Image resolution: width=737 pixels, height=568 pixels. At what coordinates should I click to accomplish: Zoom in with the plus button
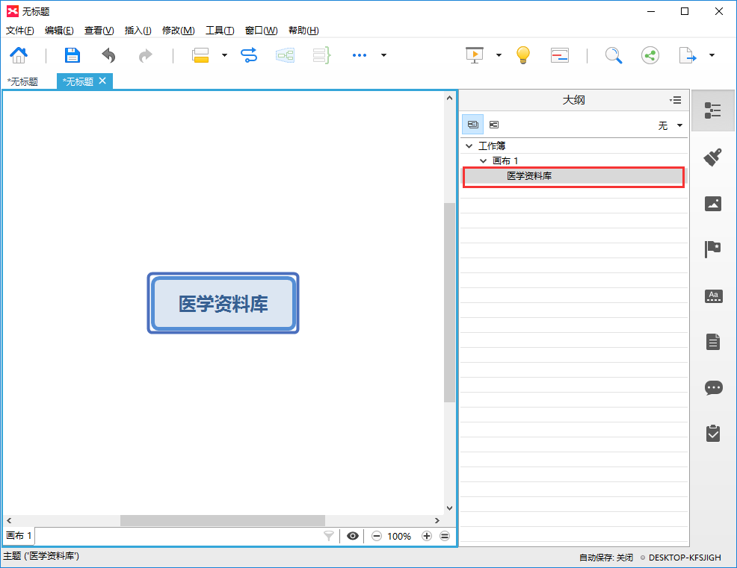pos(426,536)
